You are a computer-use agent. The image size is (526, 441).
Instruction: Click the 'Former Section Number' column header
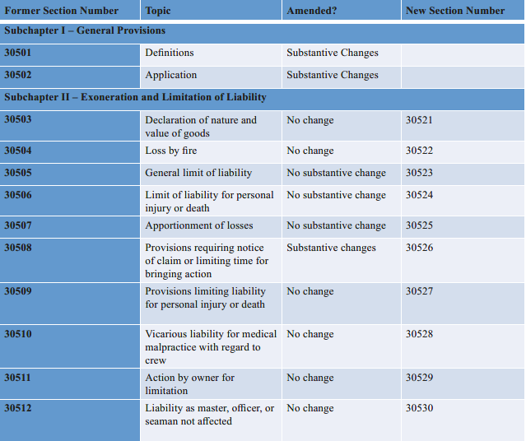coord(62,11)
